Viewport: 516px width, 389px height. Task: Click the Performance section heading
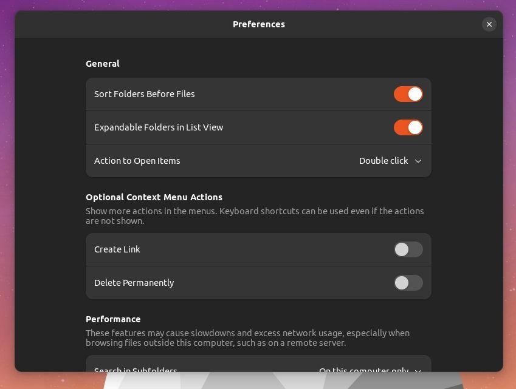pyautogui.click(x=113, y=319)
